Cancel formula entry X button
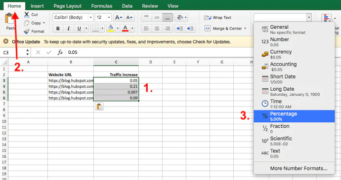 [x=38, y=52]
